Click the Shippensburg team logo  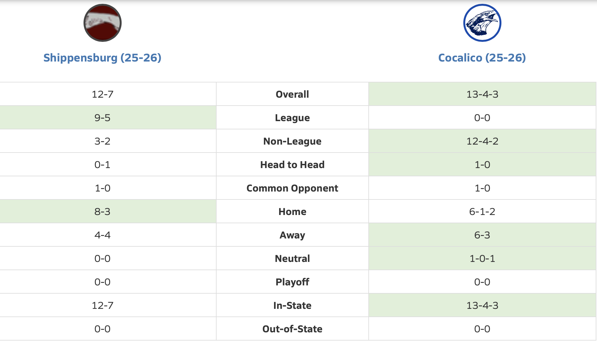102,23
